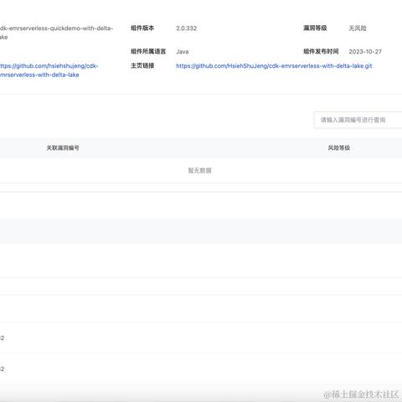Image resolution: width=402 pixels, height=402 pixels.
Task: Open the hsiehshujeng/cdk link on the left
Action: tap(49, 70)
